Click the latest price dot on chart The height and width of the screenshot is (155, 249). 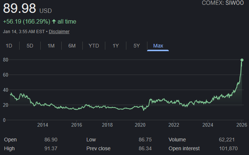click(242, 60)
